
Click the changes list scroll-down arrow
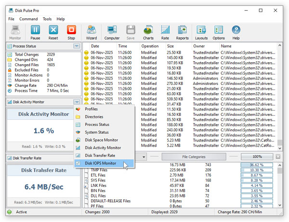point(280,148)
